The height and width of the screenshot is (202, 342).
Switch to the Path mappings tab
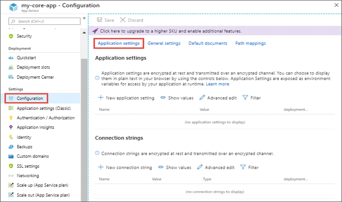(251, 43)
